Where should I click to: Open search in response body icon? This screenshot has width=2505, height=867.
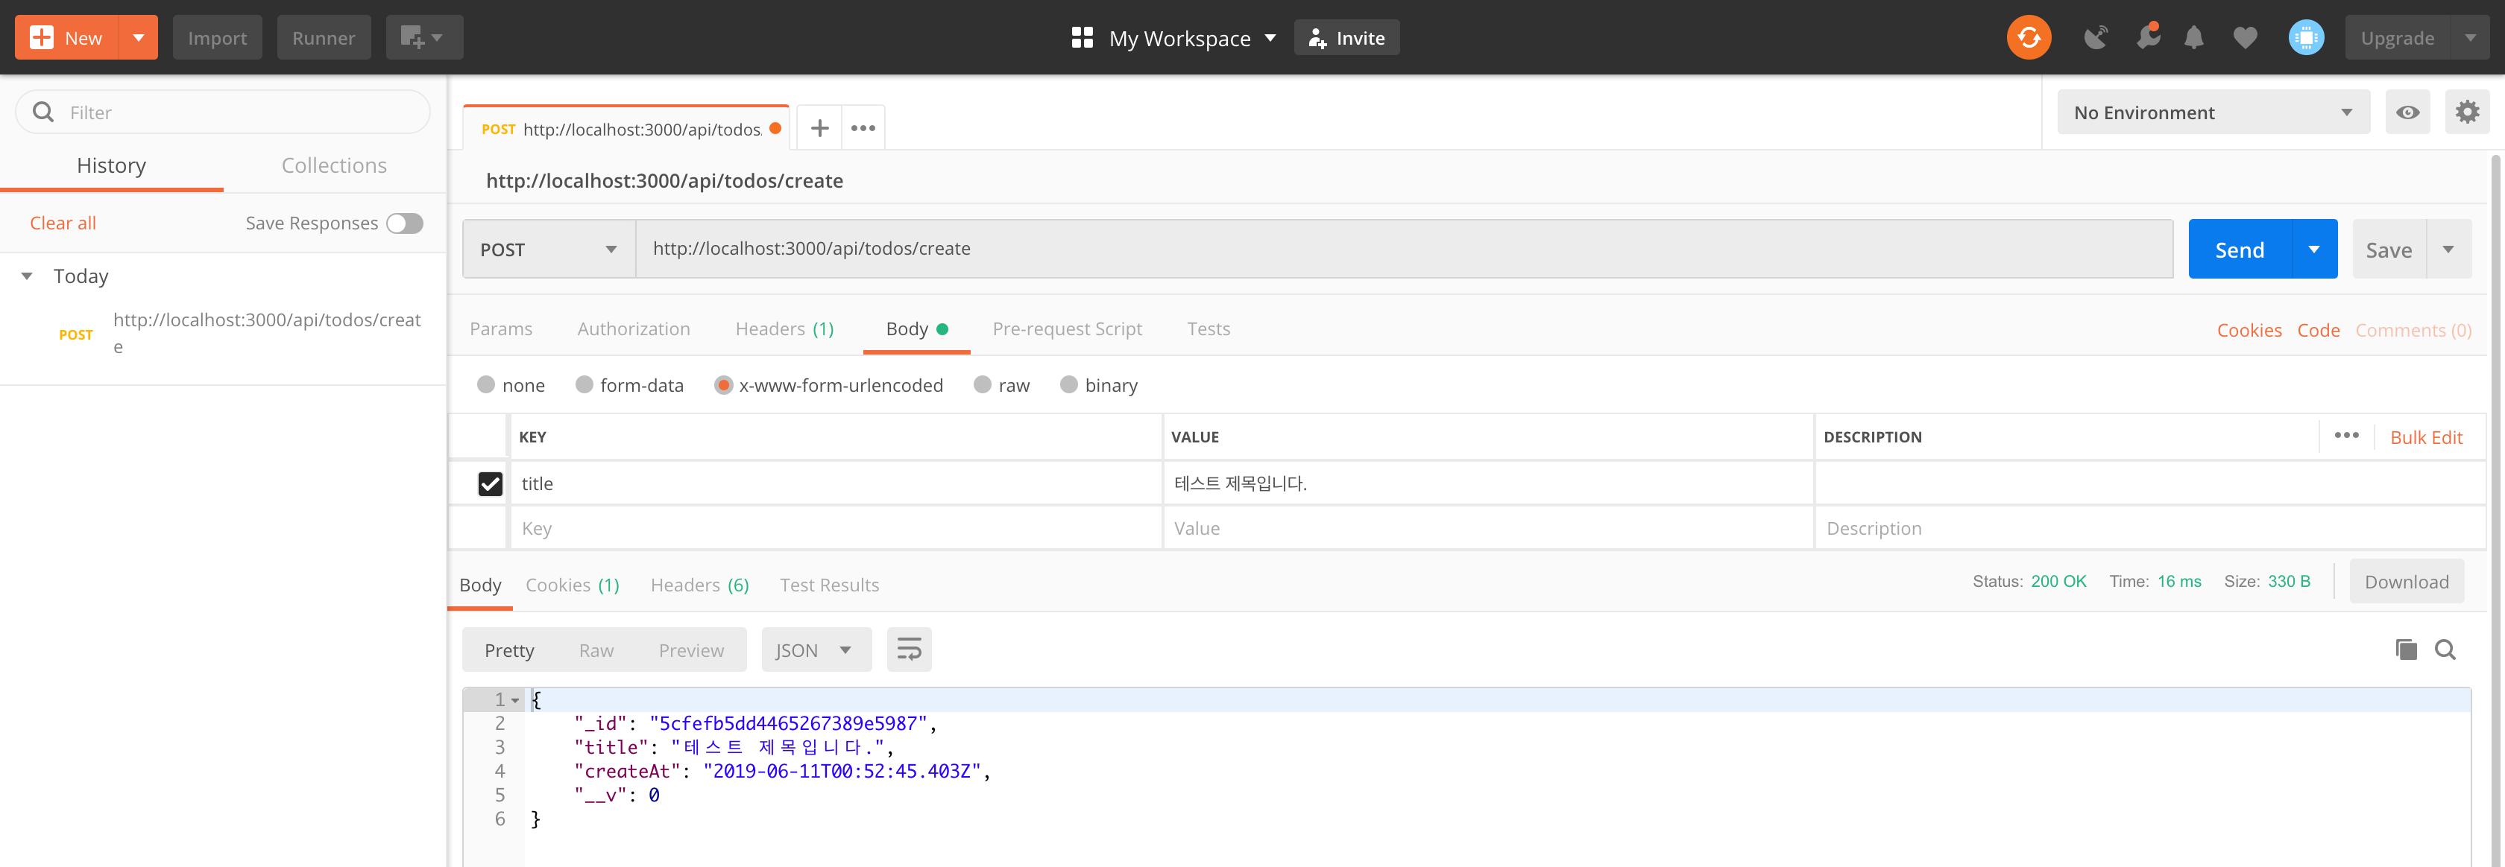[x=2445, y=650]
